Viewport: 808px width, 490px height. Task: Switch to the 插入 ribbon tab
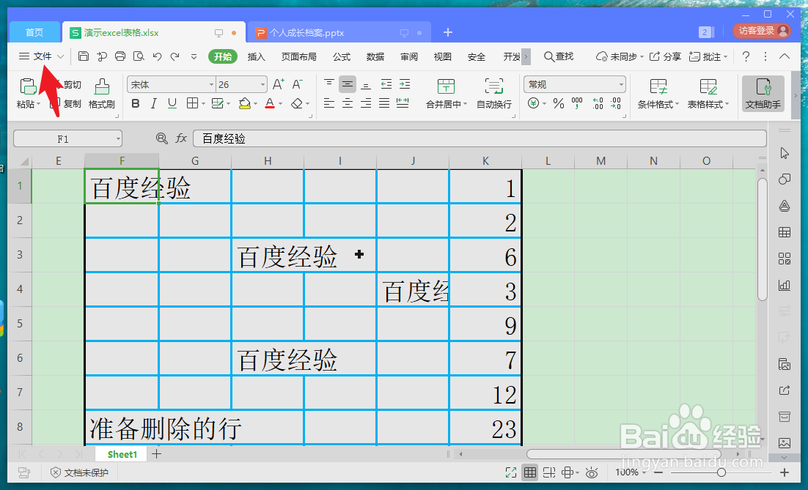(256, 56)
